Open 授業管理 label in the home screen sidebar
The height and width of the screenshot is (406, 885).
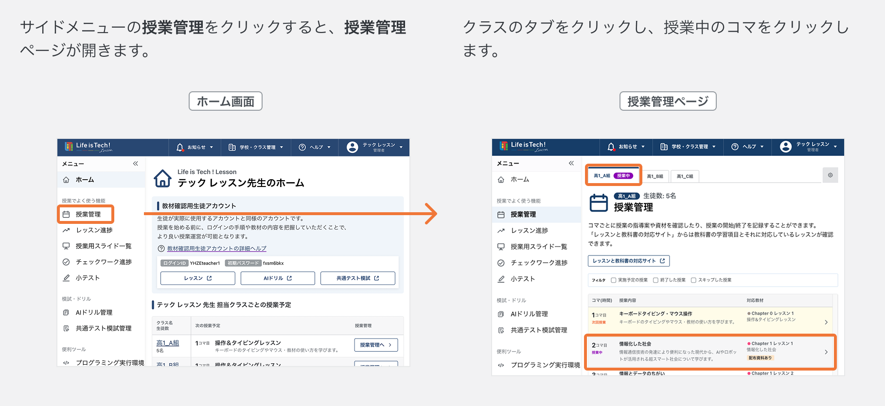pos(88,214)
